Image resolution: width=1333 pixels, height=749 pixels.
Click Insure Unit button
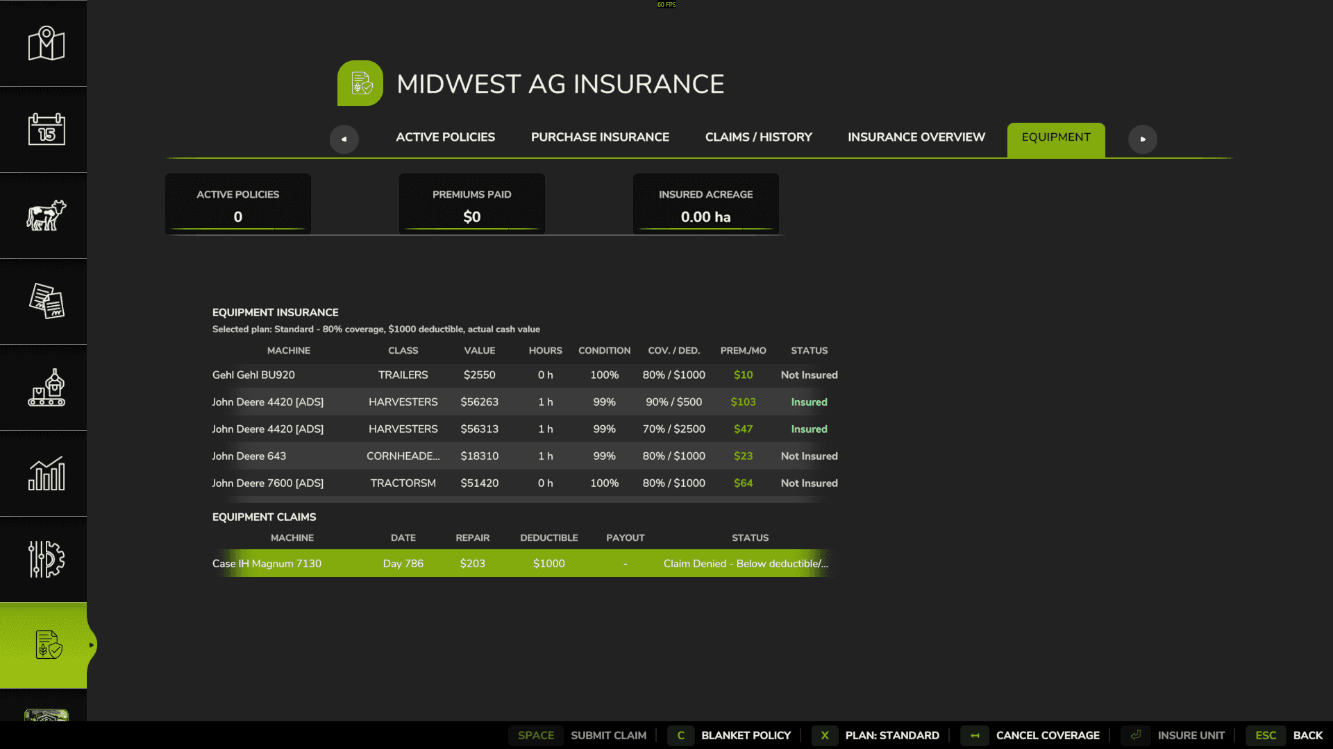1191,735
